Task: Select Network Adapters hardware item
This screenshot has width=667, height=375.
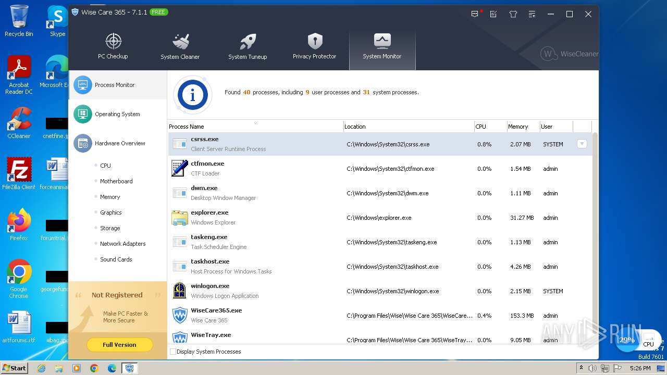Action: [x=122, y=244]
